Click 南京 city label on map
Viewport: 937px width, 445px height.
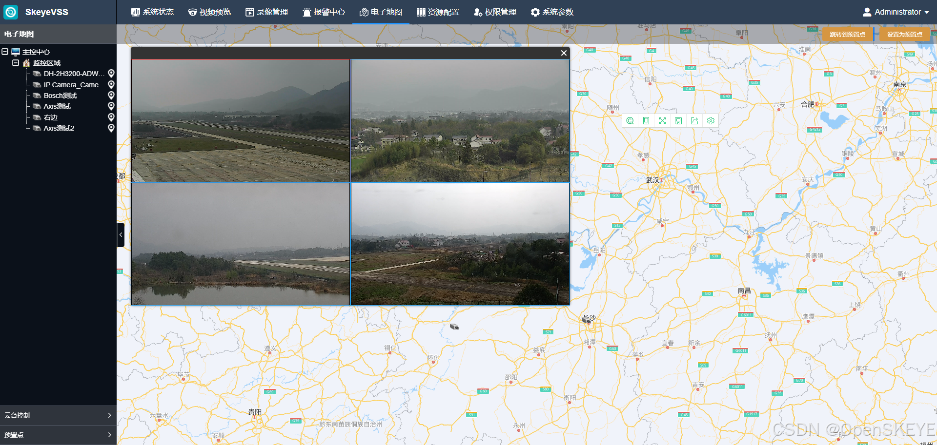point(900,84)
